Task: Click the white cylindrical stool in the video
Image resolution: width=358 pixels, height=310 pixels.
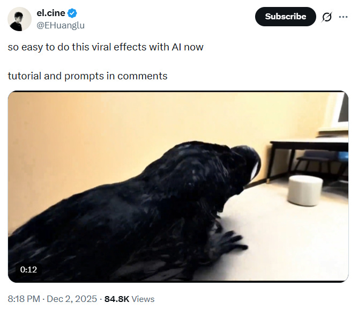Action: pos(305,190)
